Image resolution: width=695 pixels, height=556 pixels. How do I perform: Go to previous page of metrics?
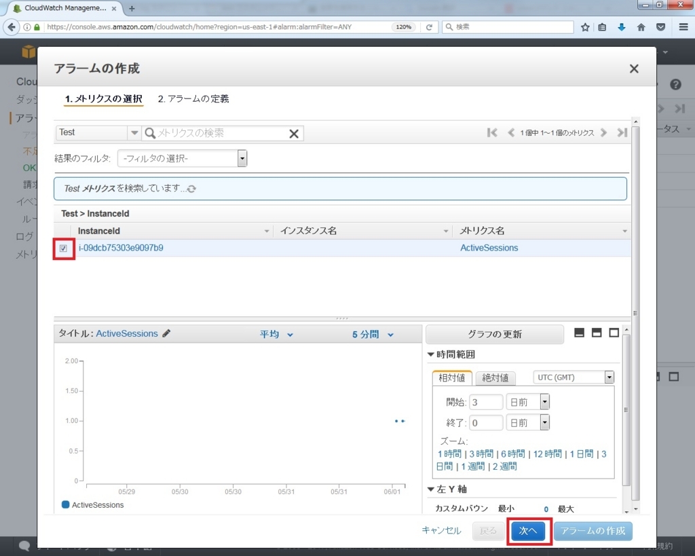(x=510, y=132)
